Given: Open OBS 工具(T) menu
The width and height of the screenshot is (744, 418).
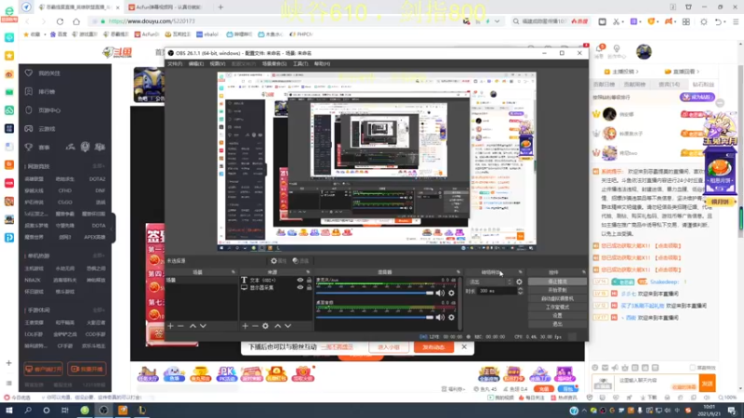Looking at the screenshot, I should (x=300, y=63).
